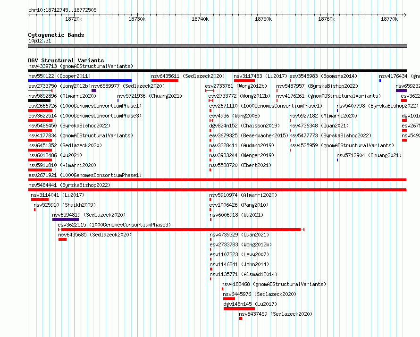Click the purple nsv6594819 Sedlazeck2020 bar

click(66, 219)
